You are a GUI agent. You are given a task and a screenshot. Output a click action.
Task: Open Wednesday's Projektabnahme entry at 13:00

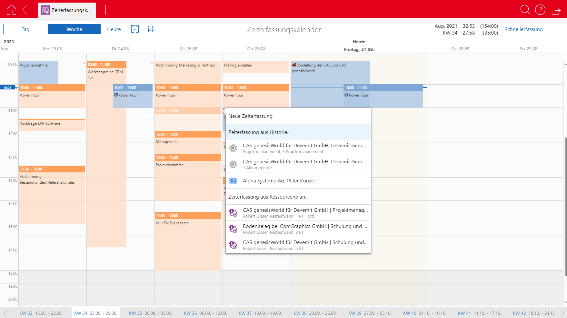pos(188,177)
